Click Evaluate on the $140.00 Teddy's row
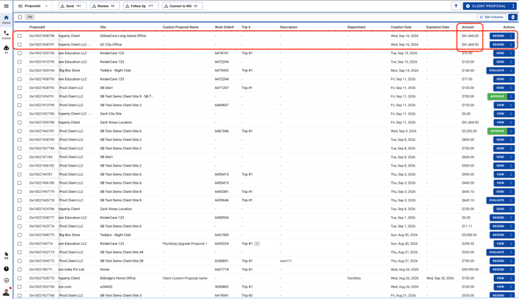 [x=497, y=70]
